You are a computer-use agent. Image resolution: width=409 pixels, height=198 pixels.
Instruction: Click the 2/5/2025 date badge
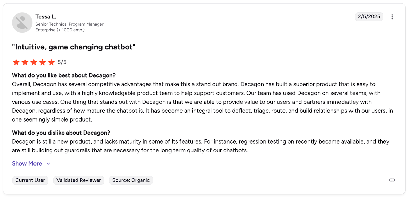click(x=369, y=17)
